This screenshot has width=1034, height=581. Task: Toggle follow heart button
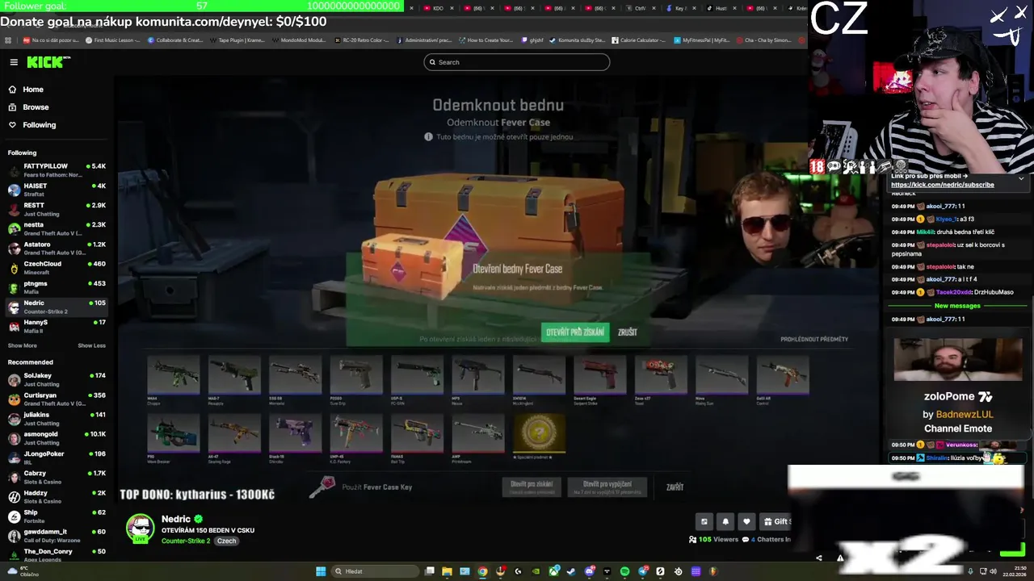746,522
